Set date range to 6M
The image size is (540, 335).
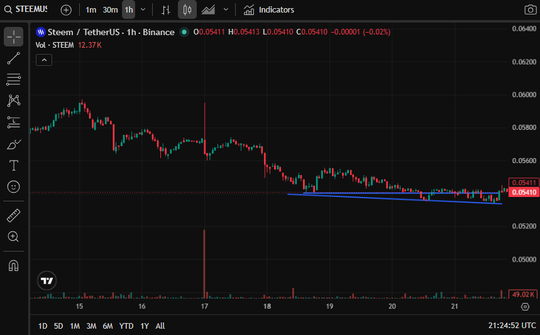(107, 326)
